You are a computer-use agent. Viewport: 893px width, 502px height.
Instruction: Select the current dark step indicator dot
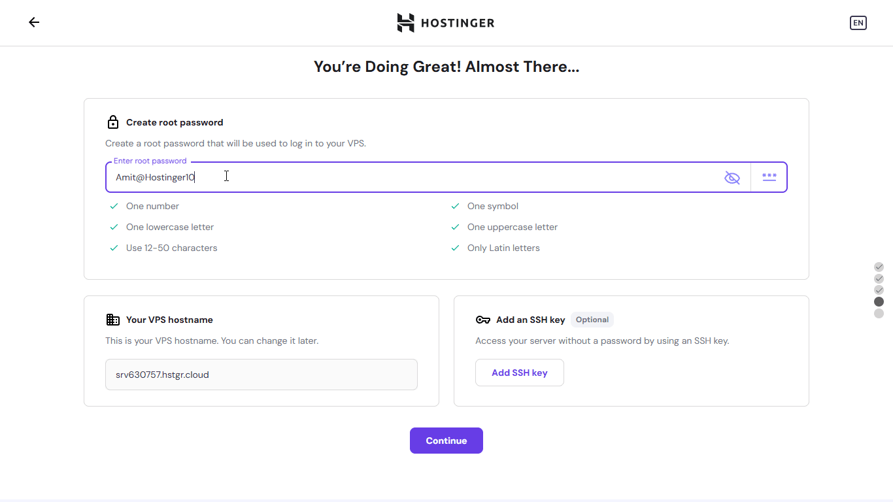879,302
